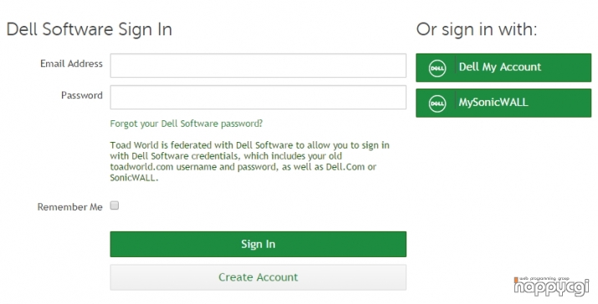
Task: Focus the Password input field
Action: click(258, 97)
